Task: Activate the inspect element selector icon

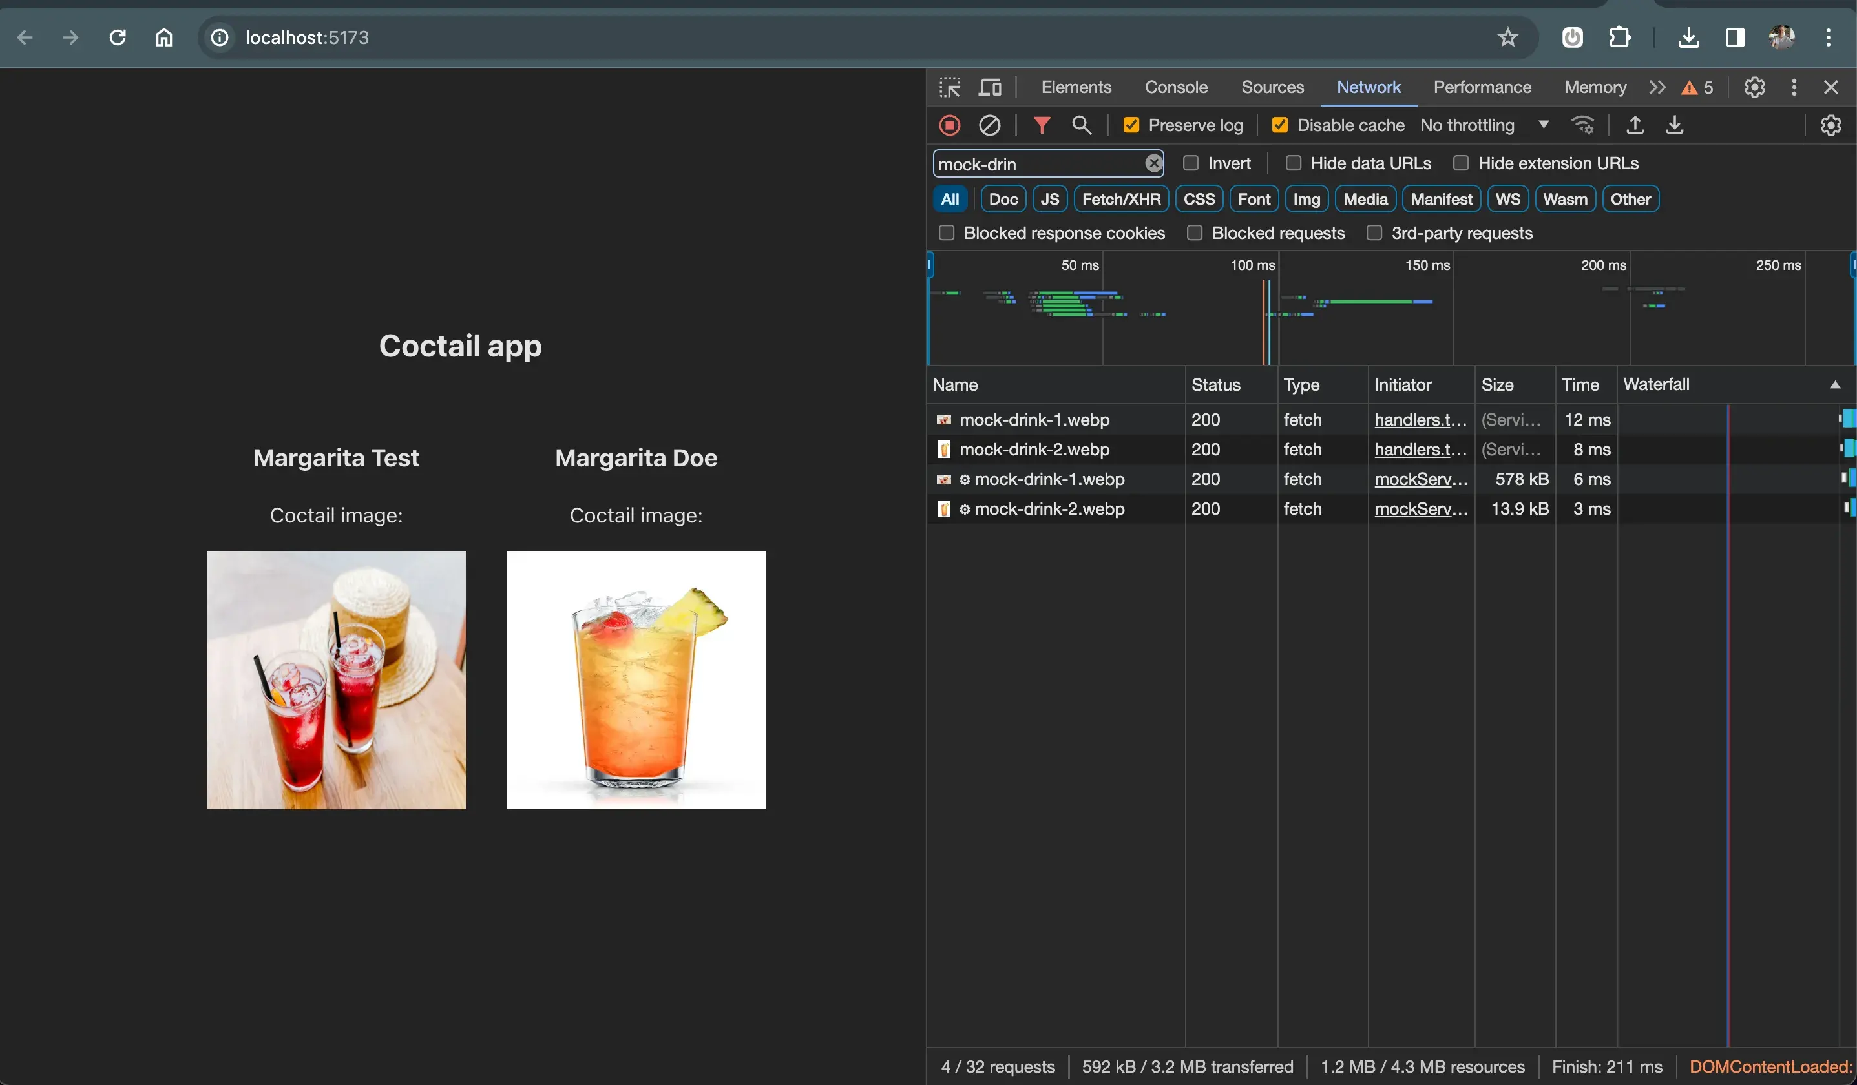Action: (x=949, y=88)
